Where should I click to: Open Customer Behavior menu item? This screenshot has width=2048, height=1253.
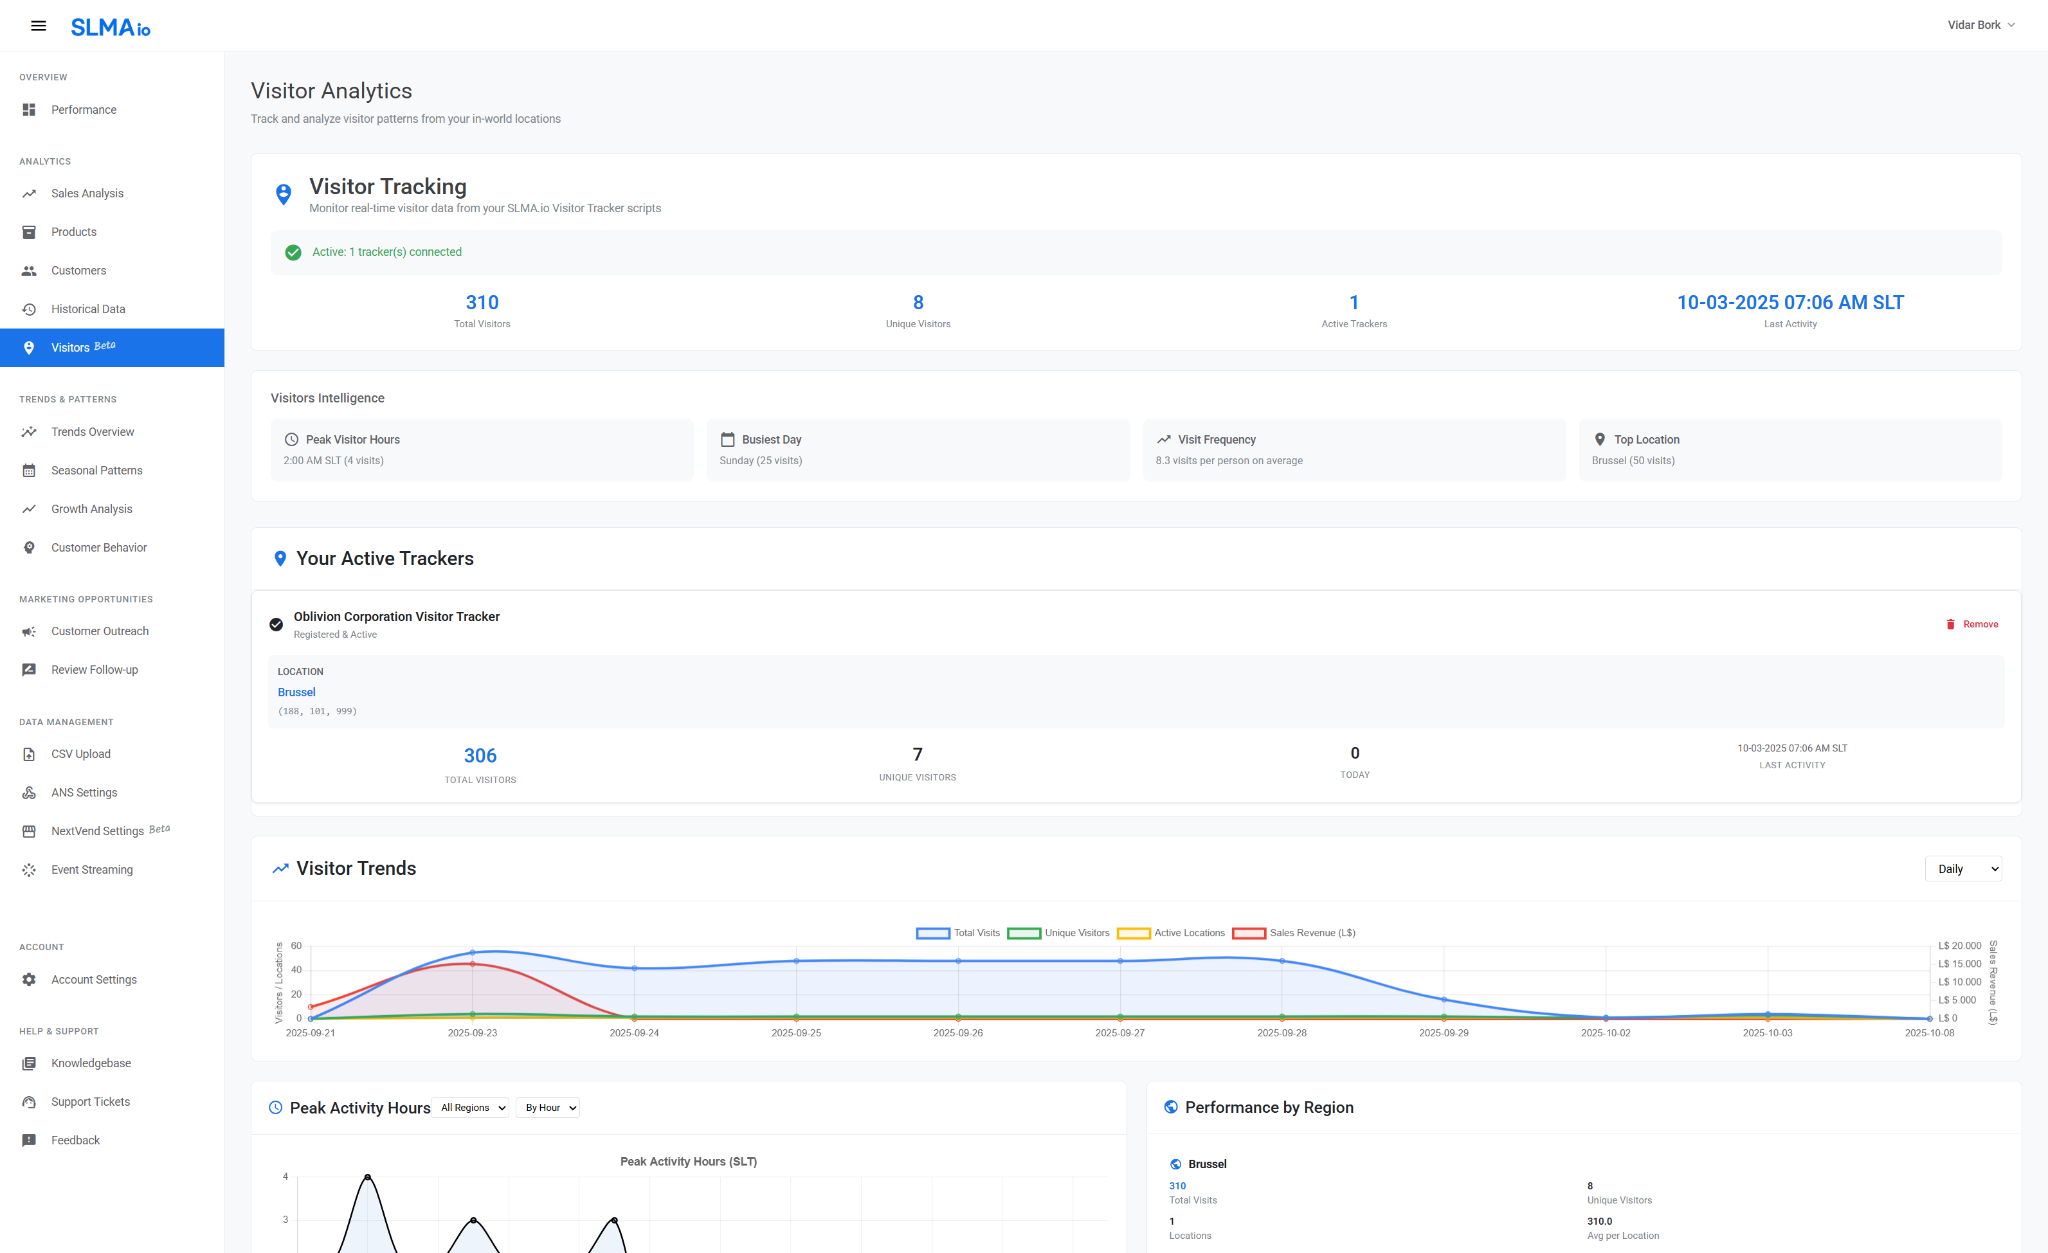[x=99, y=548]
